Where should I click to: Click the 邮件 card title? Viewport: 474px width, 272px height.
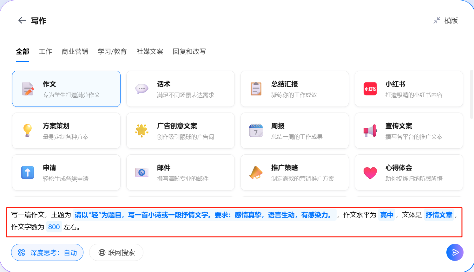[x=164, y=168]
